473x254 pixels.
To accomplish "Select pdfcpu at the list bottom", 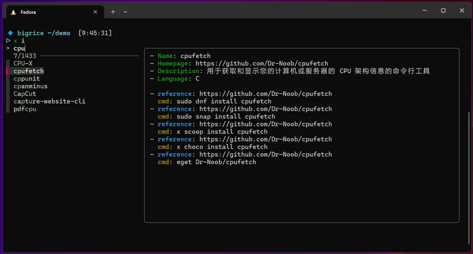I will (x=25, y=109).
